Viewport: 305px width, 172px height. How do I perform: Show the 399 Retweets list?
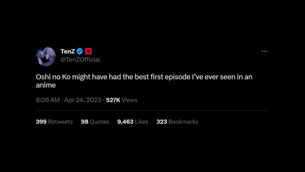point(54,122)
